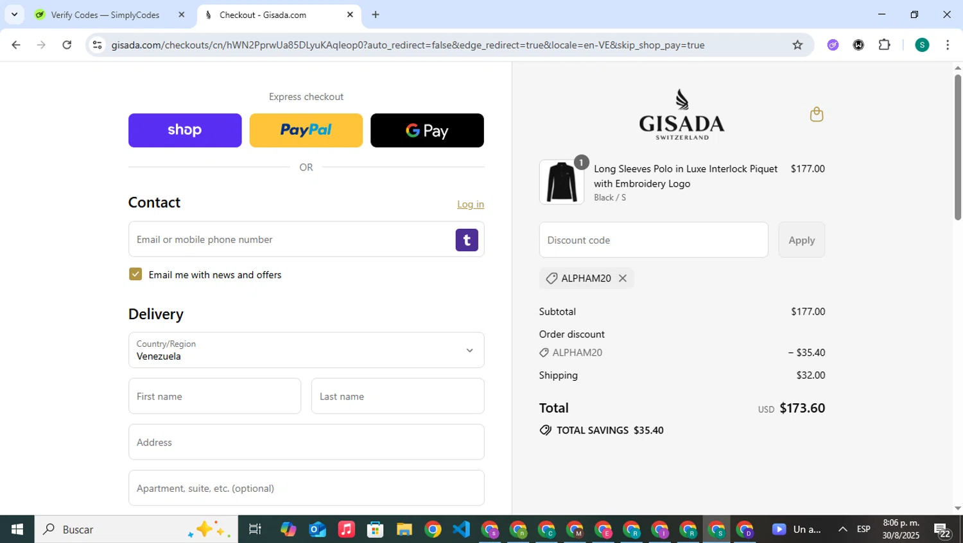Click the Discount code field
The width and height of the screenshot is (963, 543).
(654, 240)
